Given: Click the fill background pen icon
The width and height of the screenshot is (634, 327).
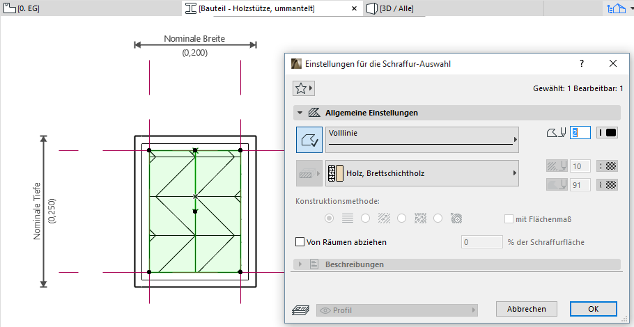Looking at the screenshot, I should (556, 184).
